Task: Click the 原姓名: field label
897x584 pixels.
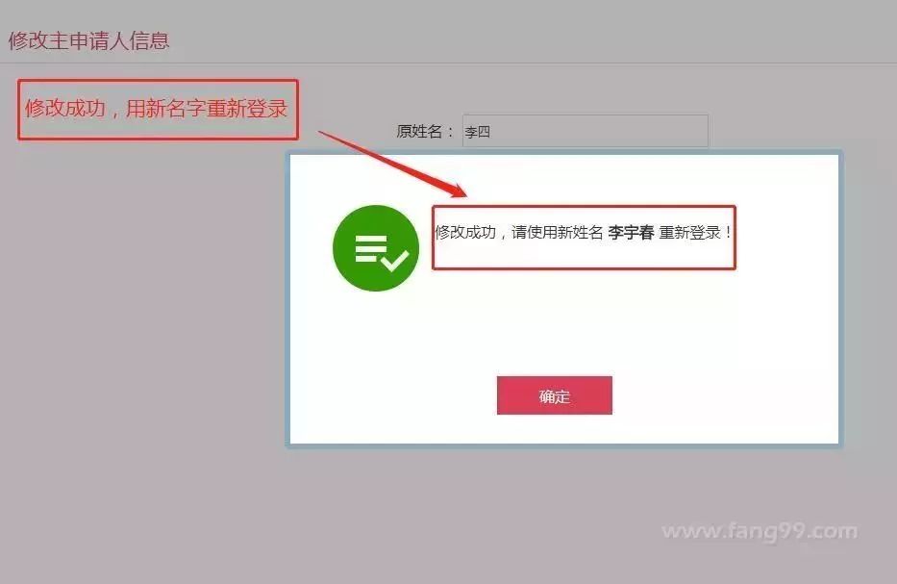Action: pyautogui.click(x=425, y=131)
